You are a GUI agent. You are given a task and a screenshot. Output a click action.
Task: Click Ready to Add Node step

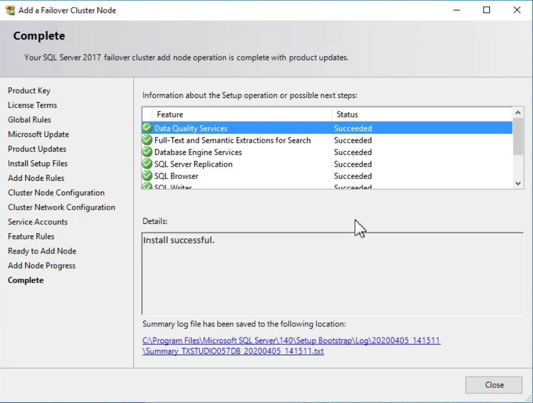pyautogui.click(x=42, y=251)
